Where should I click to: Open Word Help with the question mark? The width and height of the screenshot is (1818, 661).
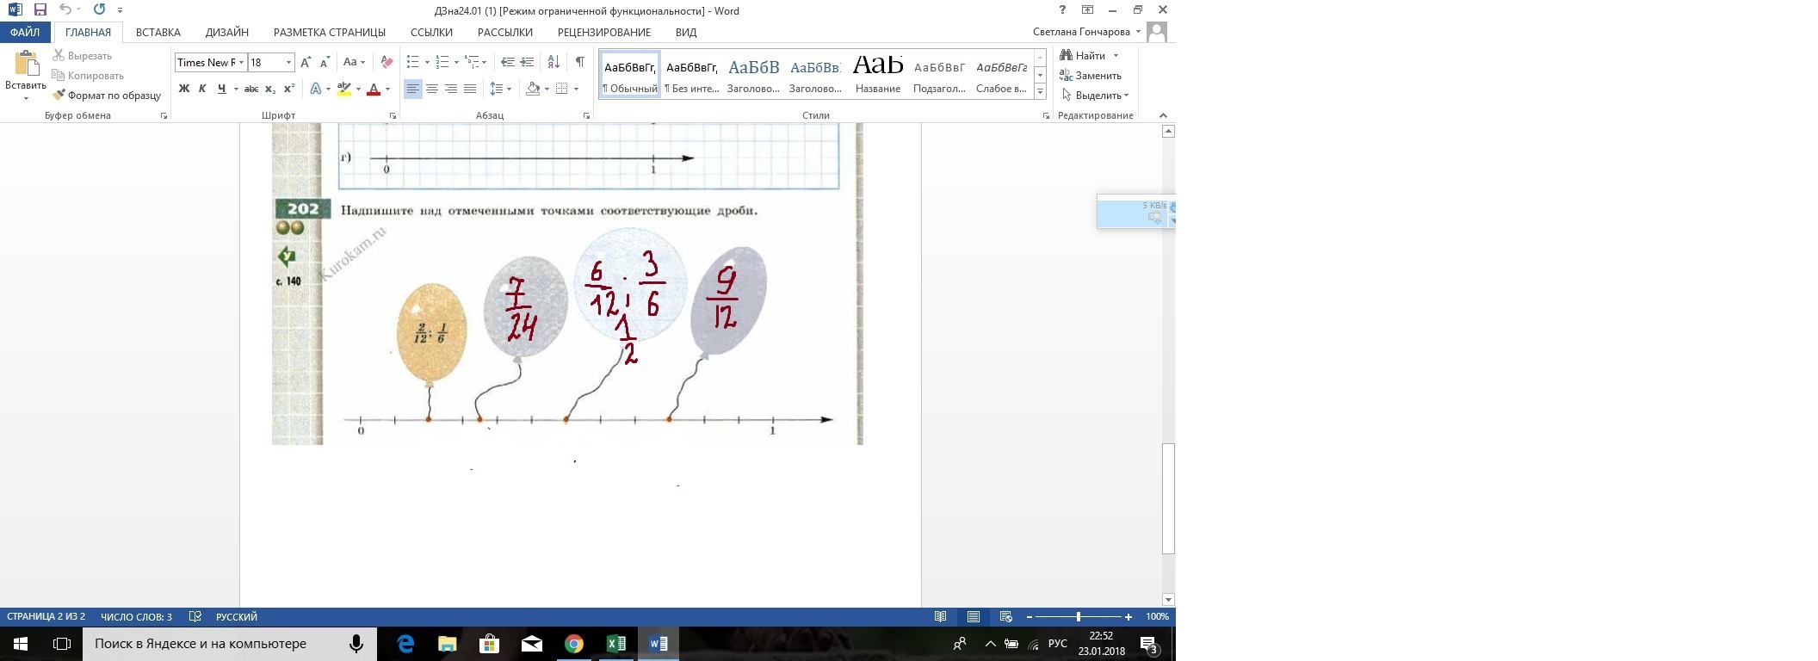[x=1063, y=10]
